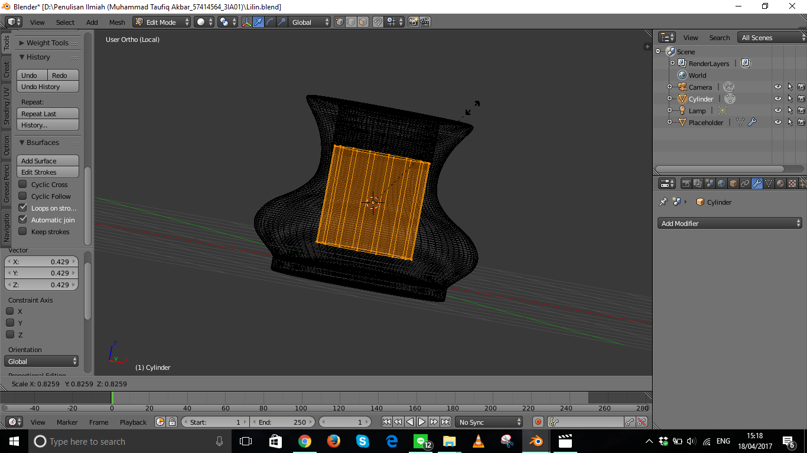Enable Cyclic Follow checkbox
Image resolution: width=807 pixels, height=453 pixels.
click(x=22, y=196)
